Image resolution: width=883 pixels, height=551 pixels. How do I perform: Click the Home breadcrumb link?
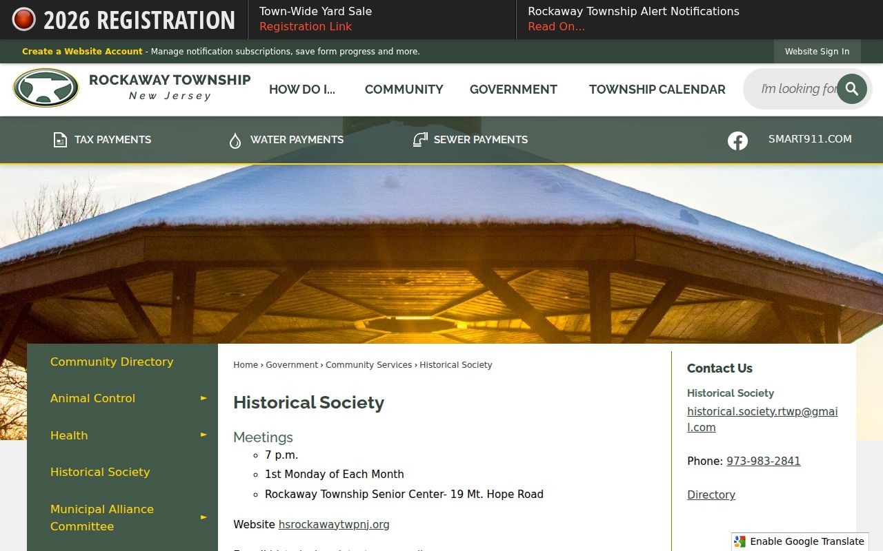246,365
